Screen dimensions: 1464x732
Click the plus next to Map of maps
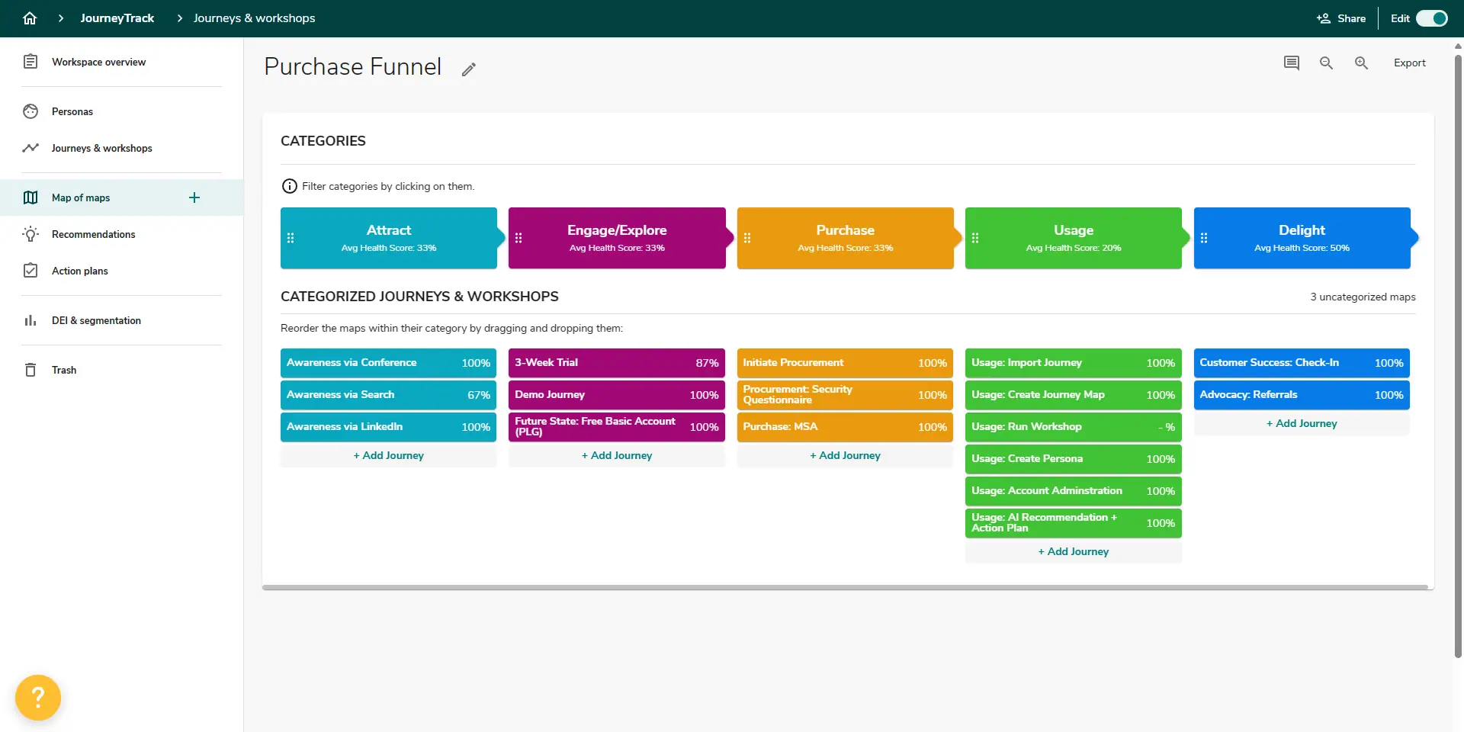[194, 197]
